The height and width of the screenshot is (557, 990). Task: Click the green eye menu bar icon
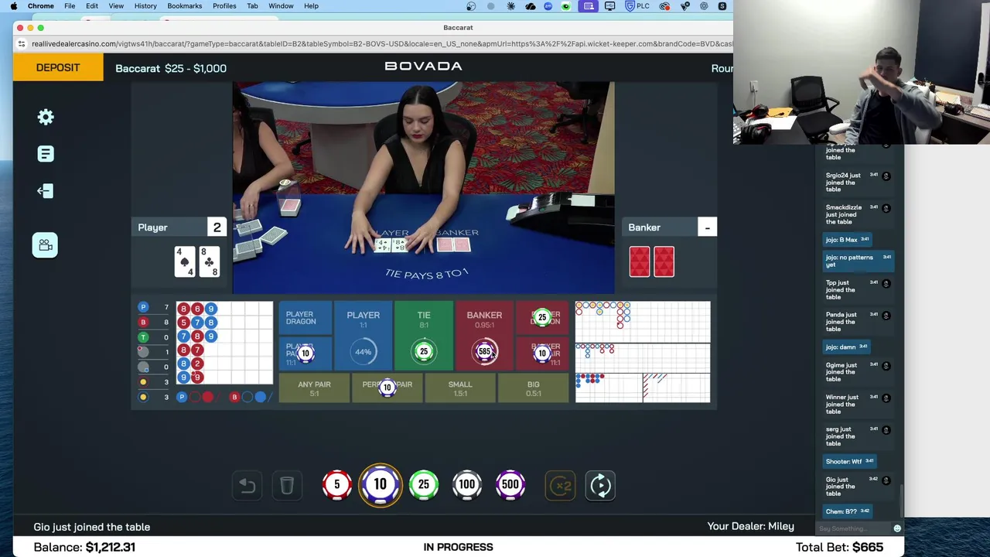pyautogui.click(x=566, y=6)
